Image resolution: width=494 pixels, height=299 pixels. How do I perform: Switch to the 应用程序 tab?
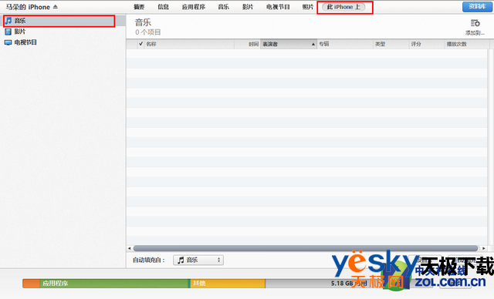point(194,7)
